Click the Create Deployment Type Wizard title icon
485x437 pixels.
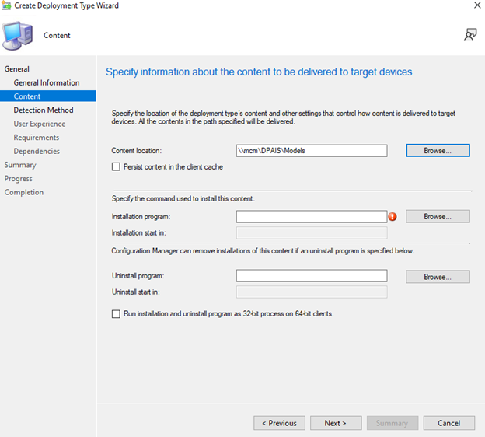[6, 5]
